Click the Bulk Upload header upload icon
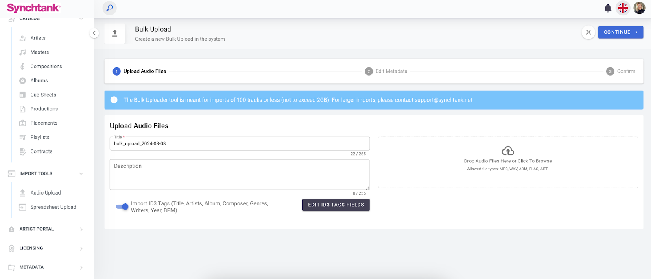 [115, 34]
